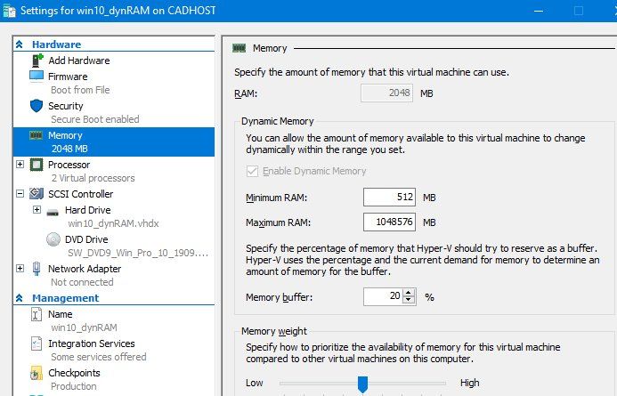Viewport: 617px width, 396px height.
Task: Click the Firmware monitor icon
Action: coord(37,76)
